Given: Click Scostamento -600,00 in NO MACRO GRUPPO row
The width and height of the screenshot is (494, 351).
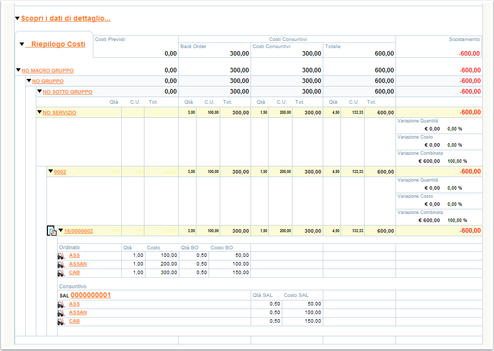Looking at the screenshot, I should 470,70.
